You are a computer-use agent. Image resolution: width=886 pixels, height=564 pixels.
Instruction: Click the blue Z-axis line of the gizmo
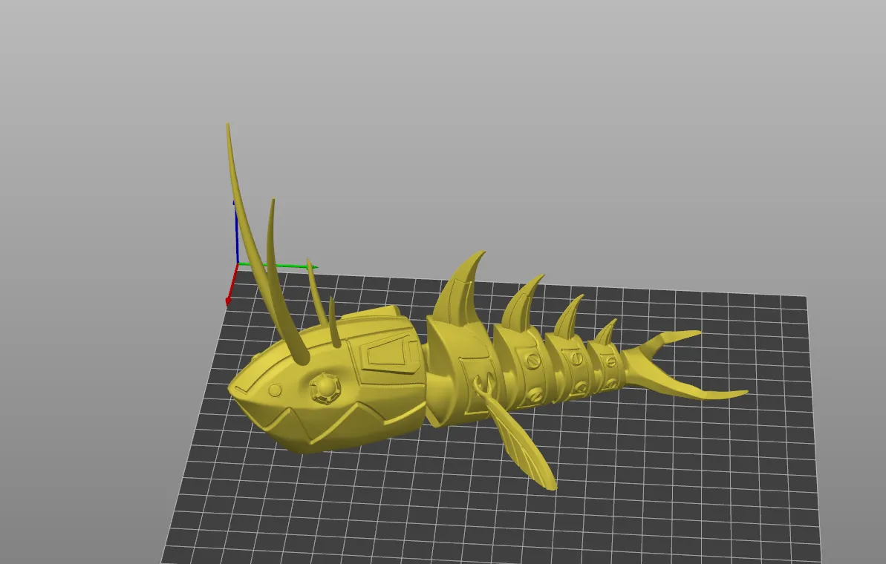(x=238, y=236)
